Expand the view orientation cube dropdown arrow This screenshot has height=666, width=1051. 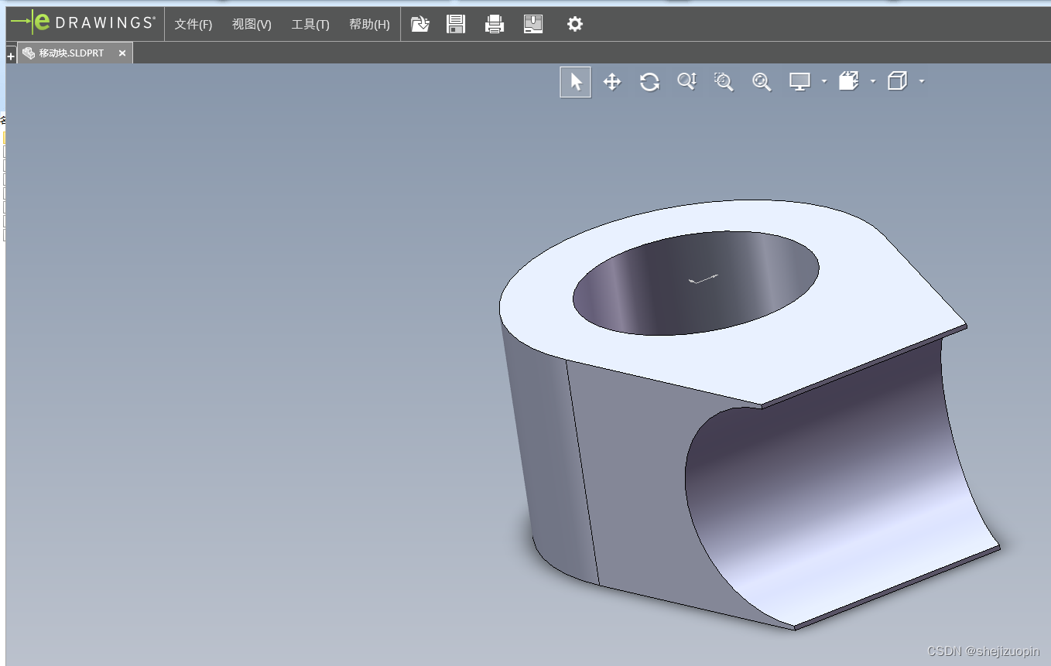(922, 81)
